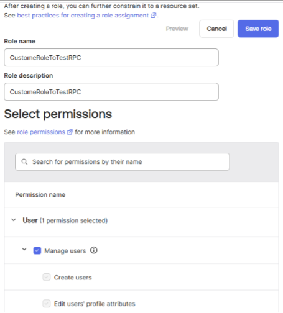The height and width of the screenshot is (313, 283).
Task: Toggle Edit users' profile attributes checkbox
Action: coord(47,304)
